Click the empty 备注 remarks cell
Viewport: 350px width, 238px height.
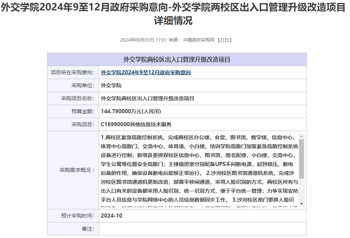tap(202, 229)
